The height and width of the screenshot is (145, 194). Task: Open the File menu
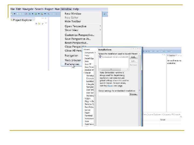(12, 9)
